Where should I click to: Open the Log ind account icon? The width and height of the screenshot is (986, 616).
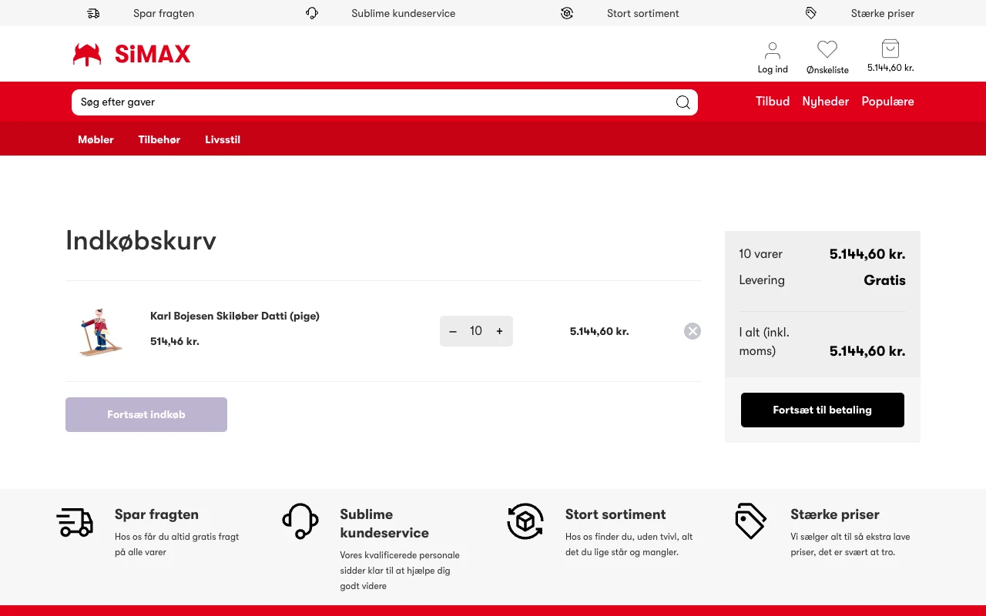773,51
